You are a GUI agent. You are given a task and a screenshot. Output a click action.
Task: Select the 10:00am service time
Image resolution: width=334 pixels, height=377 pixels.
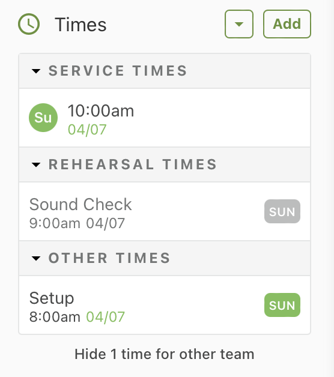(165, 118)
